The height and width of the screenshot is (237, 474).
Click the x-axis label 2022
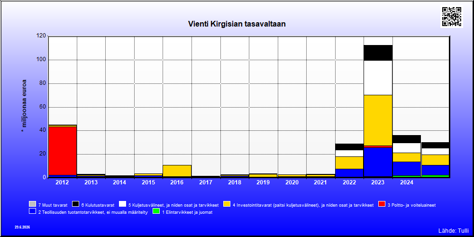point(349,182)
